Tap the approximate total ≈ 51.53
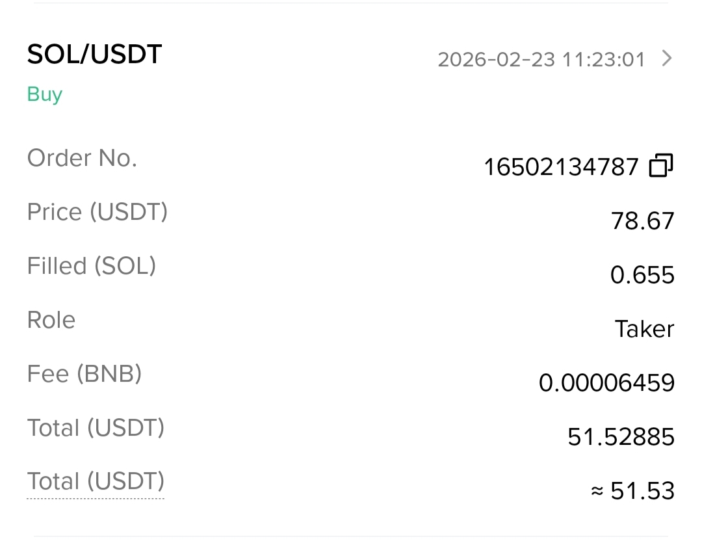702x543 pixels. [x=632, y=491]
